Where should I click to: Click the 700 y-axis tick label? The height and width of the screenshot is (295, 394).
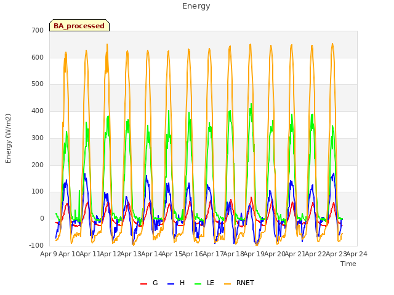coord(38,30)
